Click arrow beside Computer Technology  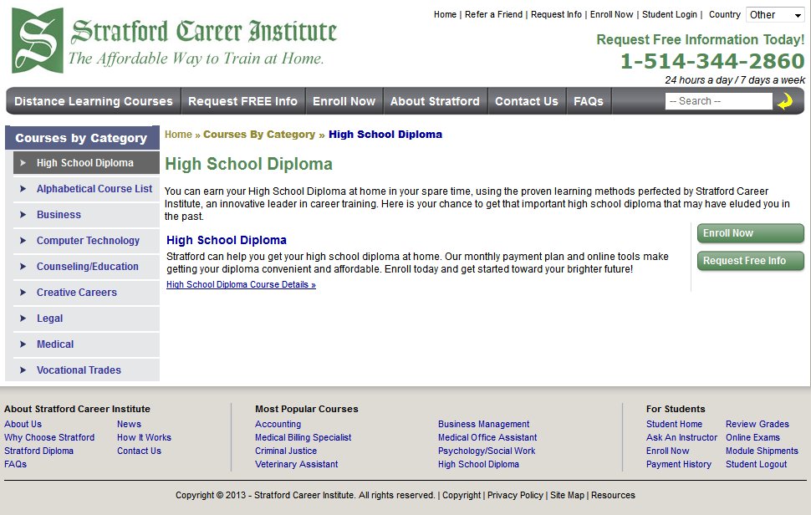click(x=23, y=241)
